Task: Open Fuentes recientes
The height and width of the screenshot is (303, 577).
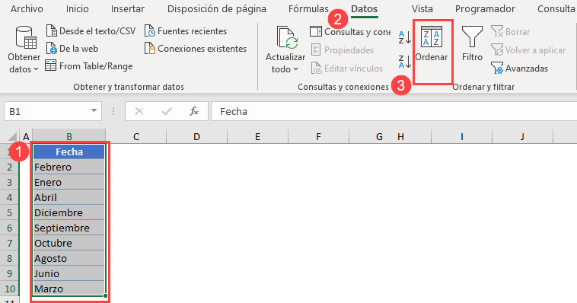Action: [186, 31]
